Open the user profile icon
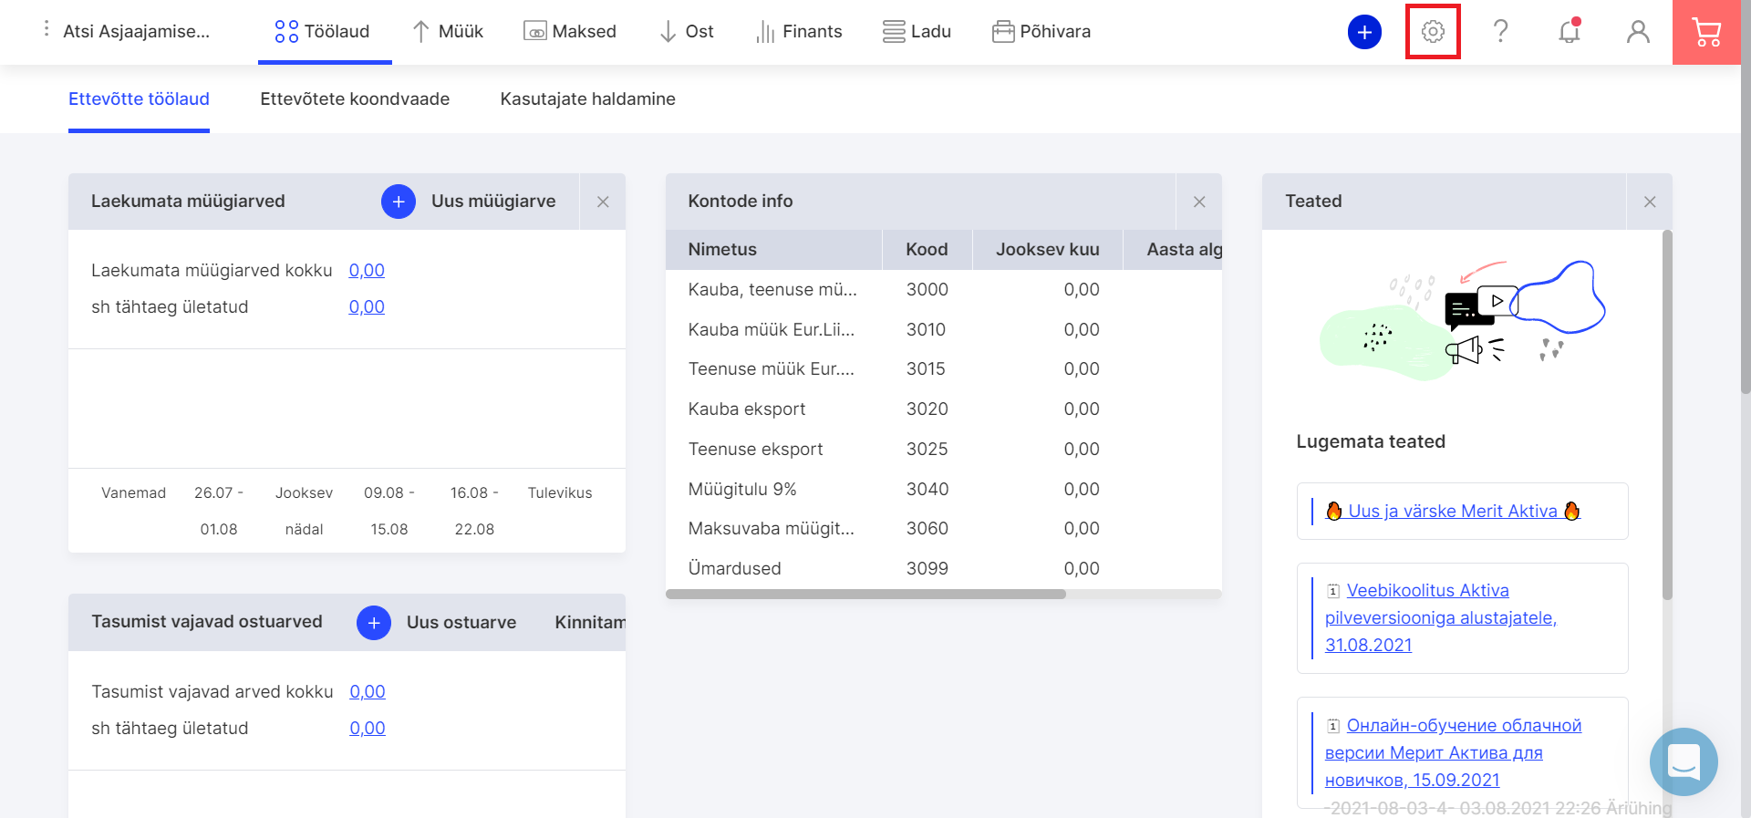This screenshot has width=1751, height=818. click(1638, 32)
